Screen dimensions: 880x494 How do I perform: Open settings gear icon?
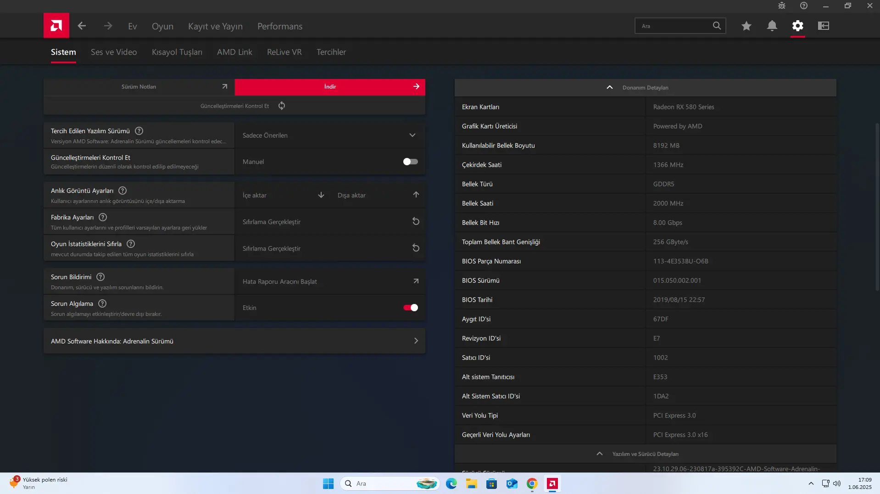798,26
